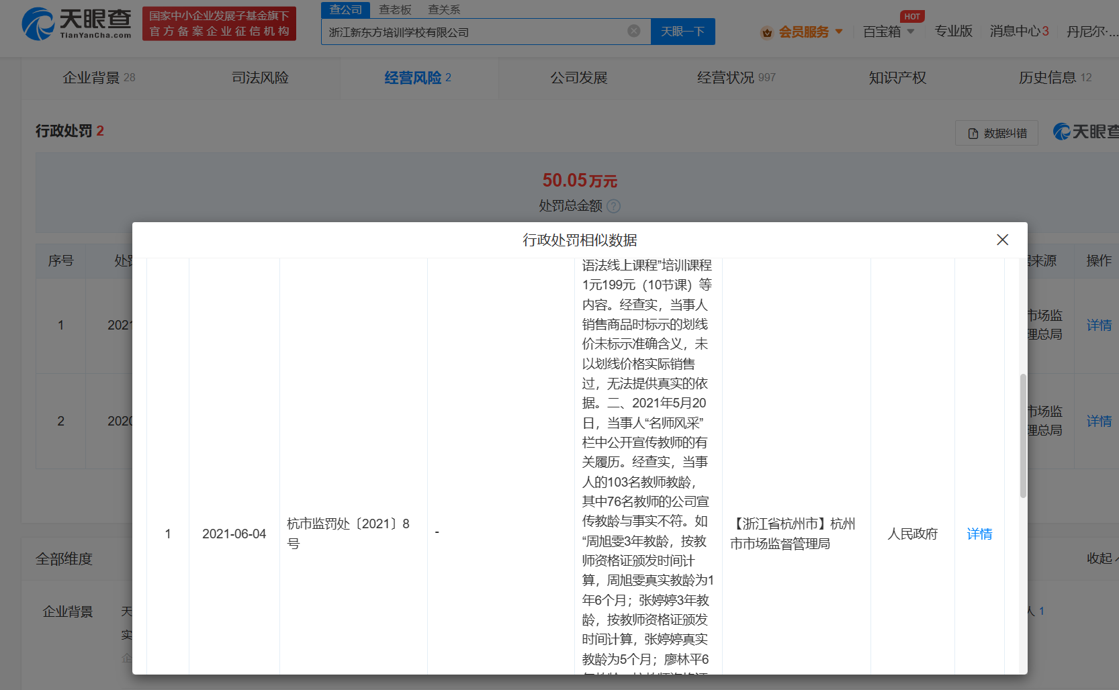Open the 历史信息 tab

(x=1055, y=78)
